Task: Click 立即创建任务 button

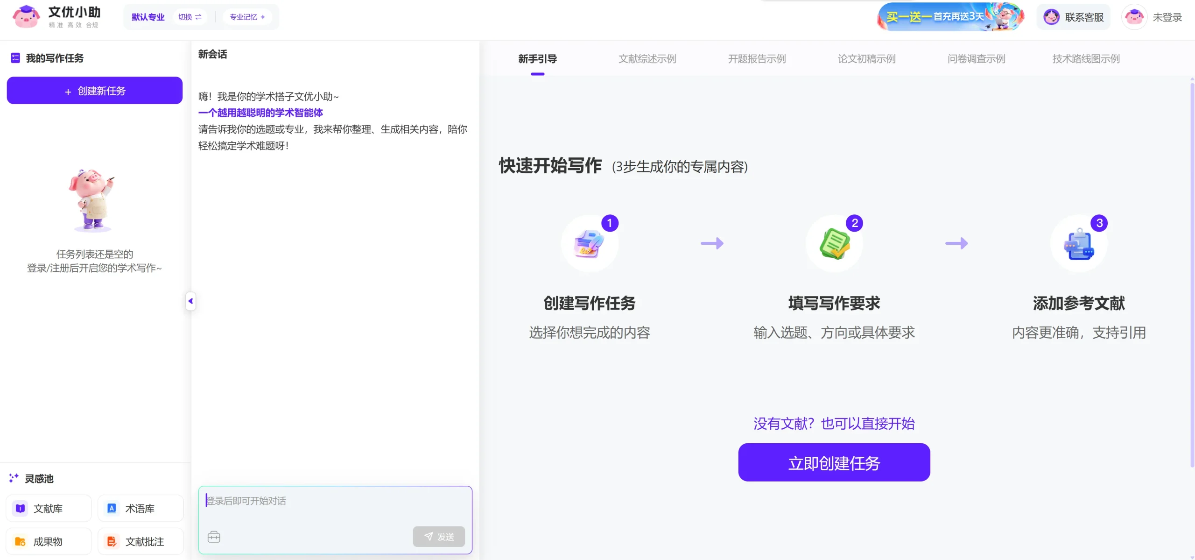Action: (834, 462)
